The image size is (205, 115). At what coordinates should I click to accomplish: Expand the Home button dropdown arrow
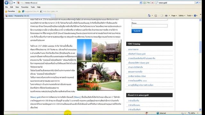point(152,16)
